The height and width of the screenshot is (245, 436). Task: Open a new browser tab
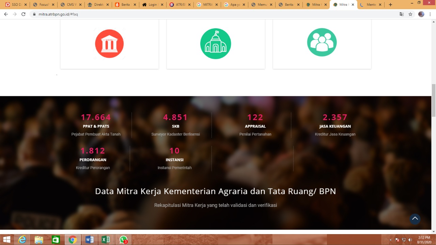(x=390, y=5)
